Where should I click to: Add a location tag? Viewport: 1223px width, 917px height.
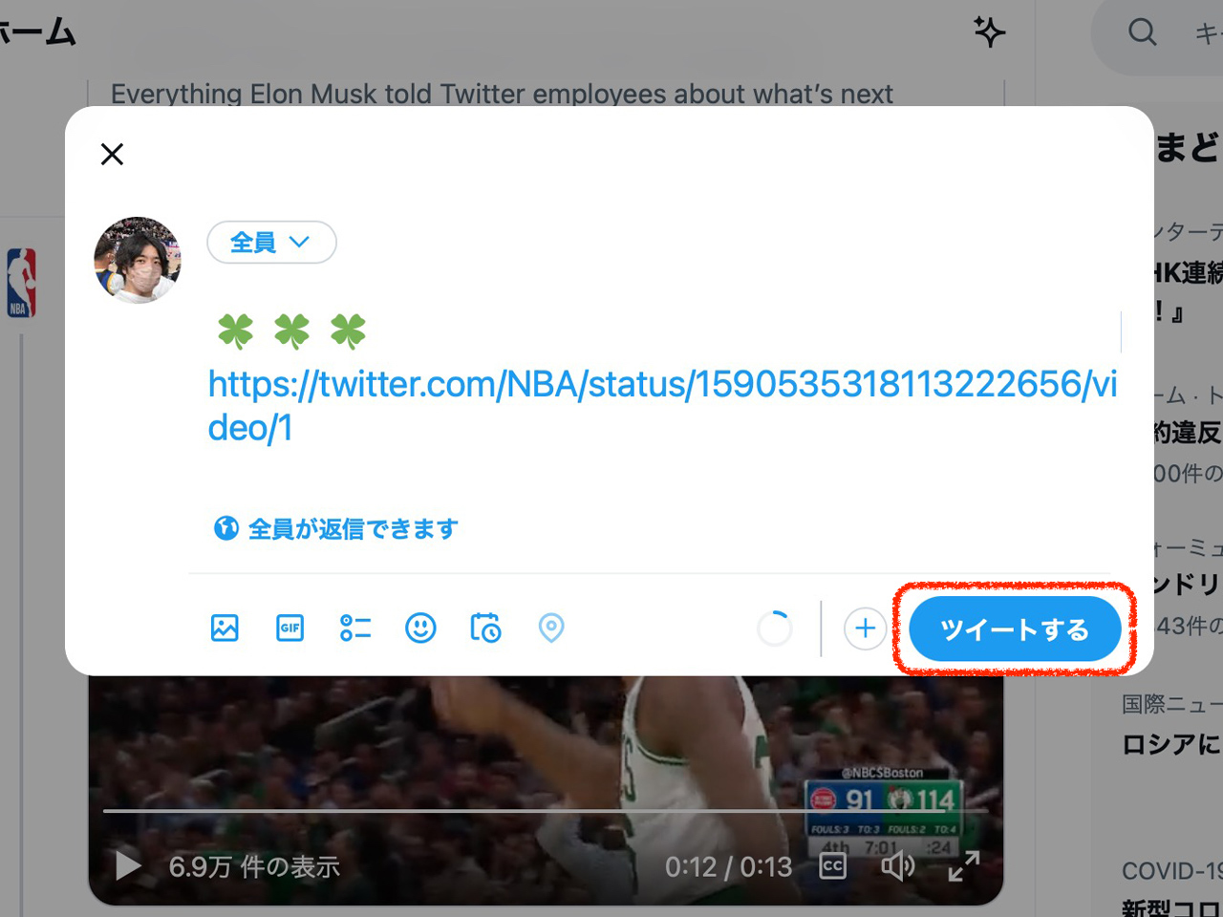tap(551, 628)
